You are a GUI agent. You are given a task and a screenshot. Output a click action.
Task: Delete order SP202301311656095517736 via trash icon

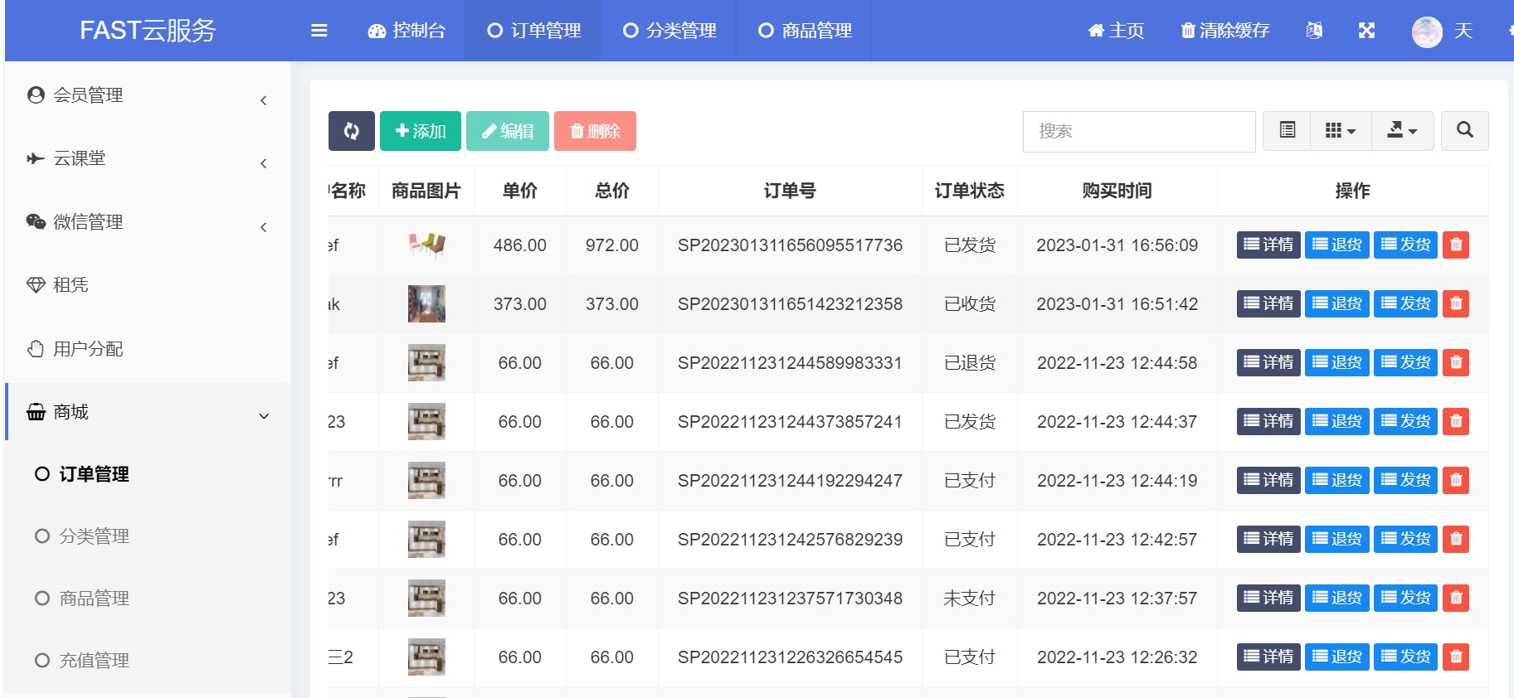[x=1456, y=245]
